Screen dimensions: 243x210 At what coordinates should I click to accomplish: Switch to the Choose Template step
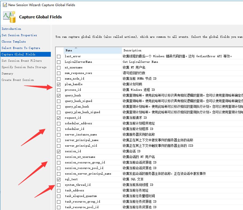click(14, 42)
